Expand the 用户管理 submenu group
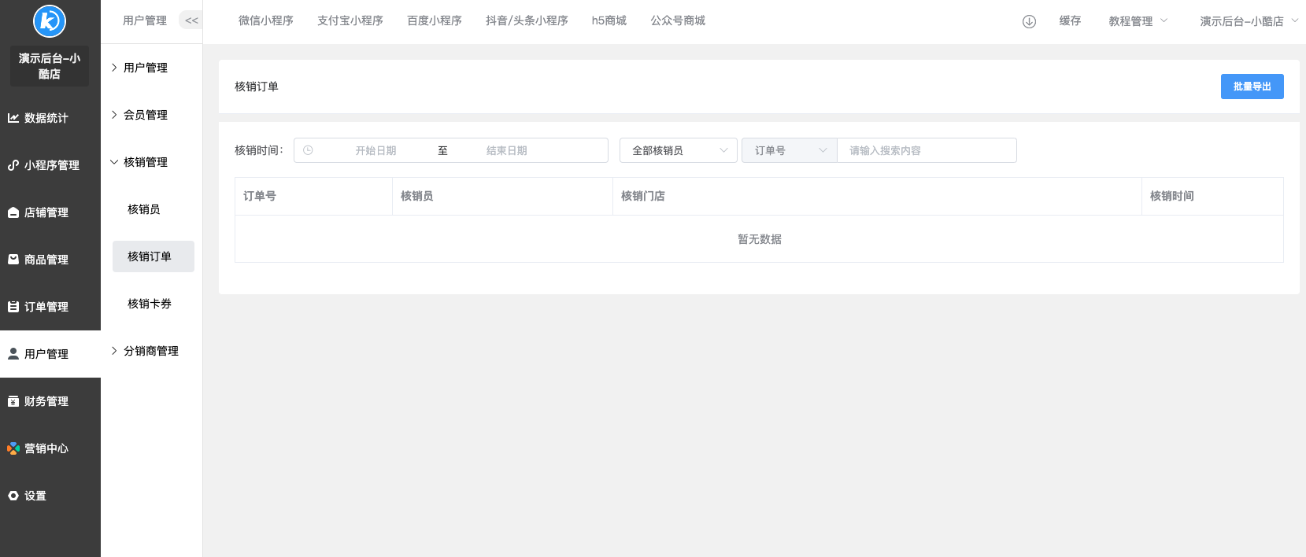Screen dimensions: 1306x557 [x=147, y=68]
